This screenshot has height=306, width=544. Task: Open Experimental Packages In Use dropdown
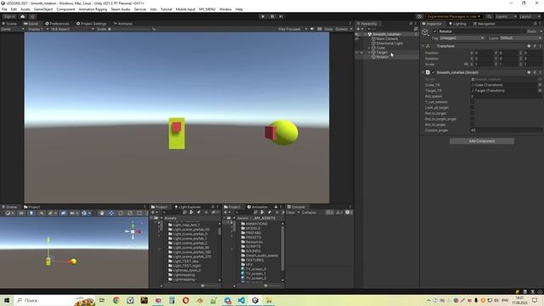tap(454, 16)
